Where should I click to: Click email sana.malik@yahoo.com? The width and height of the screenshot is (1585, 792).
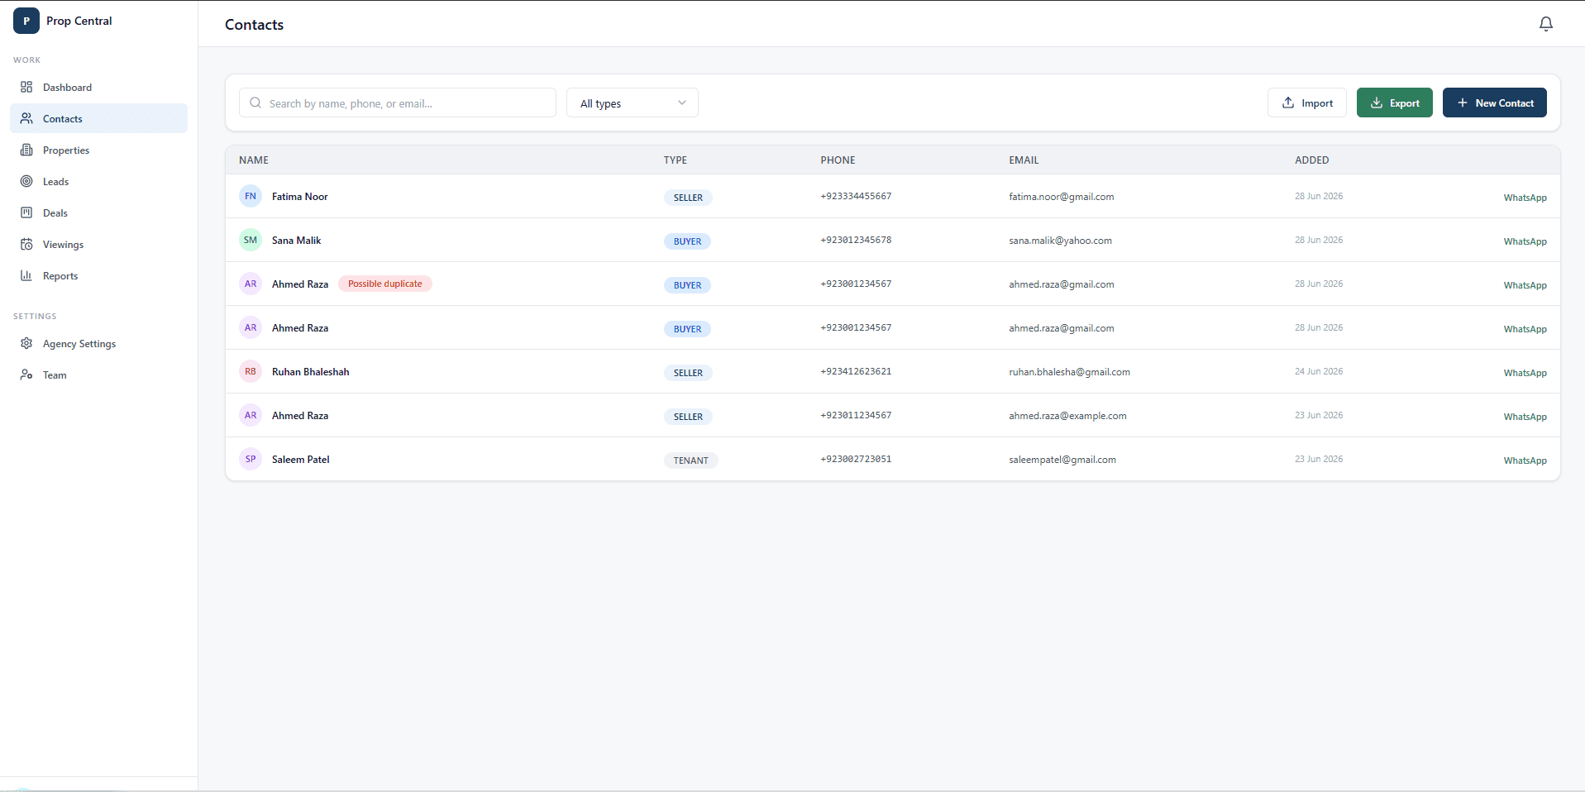[x=1060, y=241]
